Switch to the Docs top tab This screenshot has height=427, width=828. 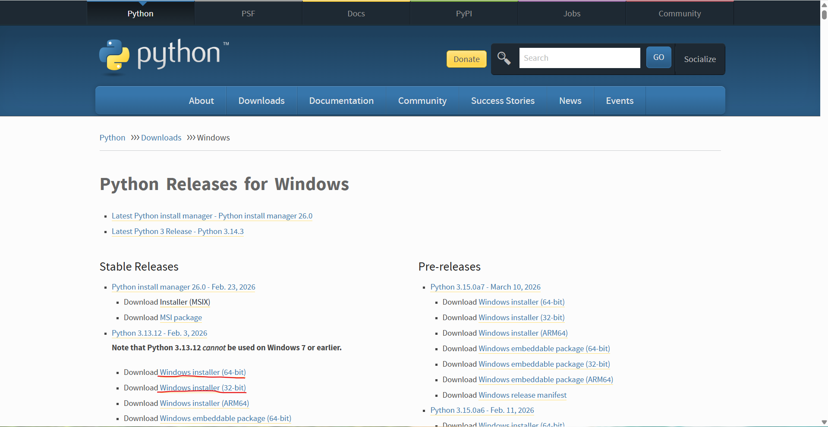pyautogui.click(x=356, y=13)
